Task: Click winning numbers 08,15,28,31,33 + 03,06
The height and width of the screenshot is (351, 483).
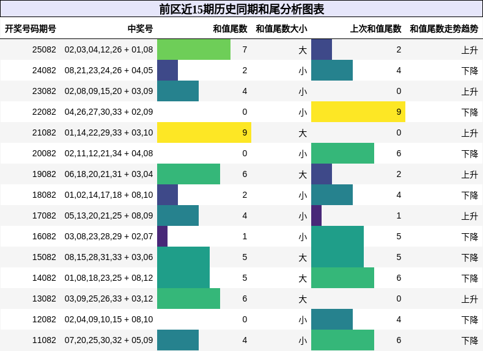Action: point(109,257)
